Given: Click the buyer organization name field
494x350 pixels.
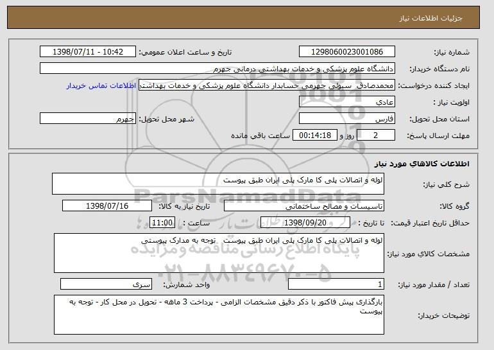Looking at the screenshot, I should pyautogui.click(x=217, y=69).
